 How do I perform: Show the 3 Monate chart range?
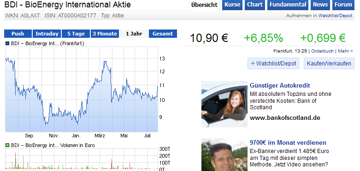[x=105, y=34]
